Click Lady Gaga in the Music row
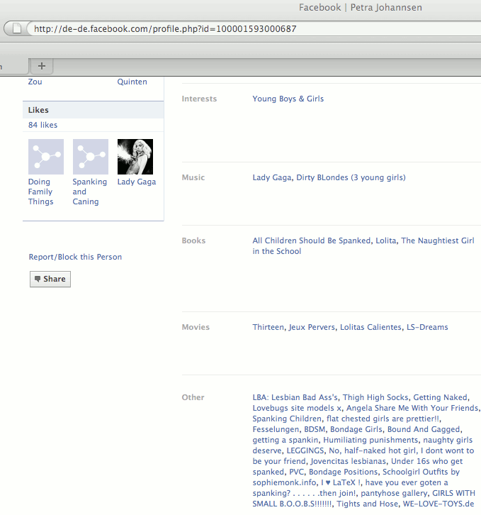481x515 pixels. [272, 177]
